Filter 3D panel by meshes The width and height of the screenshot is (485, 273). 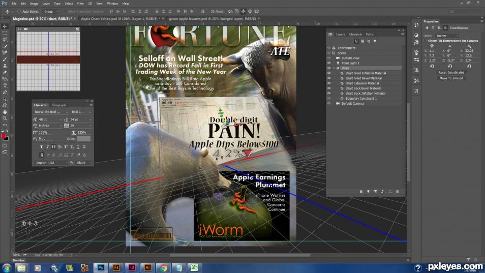tap(362, 41)
